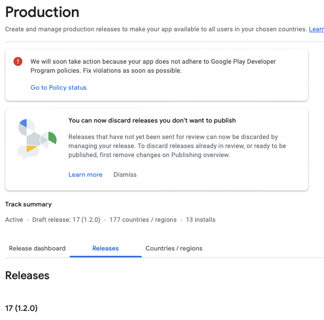Click the Track summary label

coord(28,204)
